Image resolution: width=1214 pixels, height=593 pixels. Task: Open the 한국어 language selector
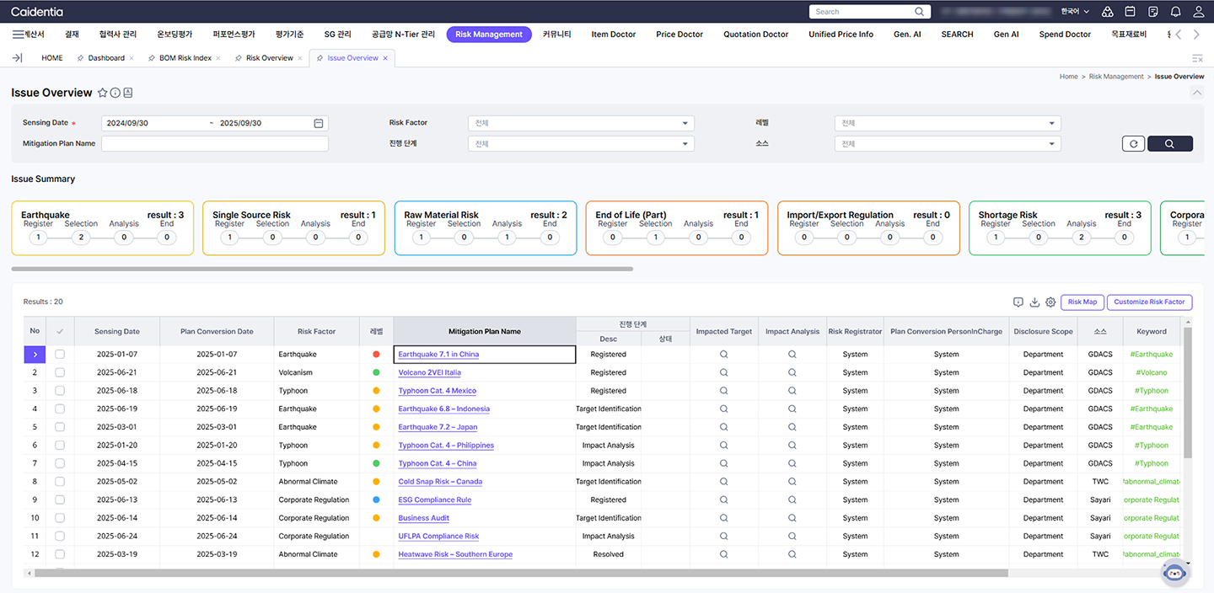[x=1075, y=12]
